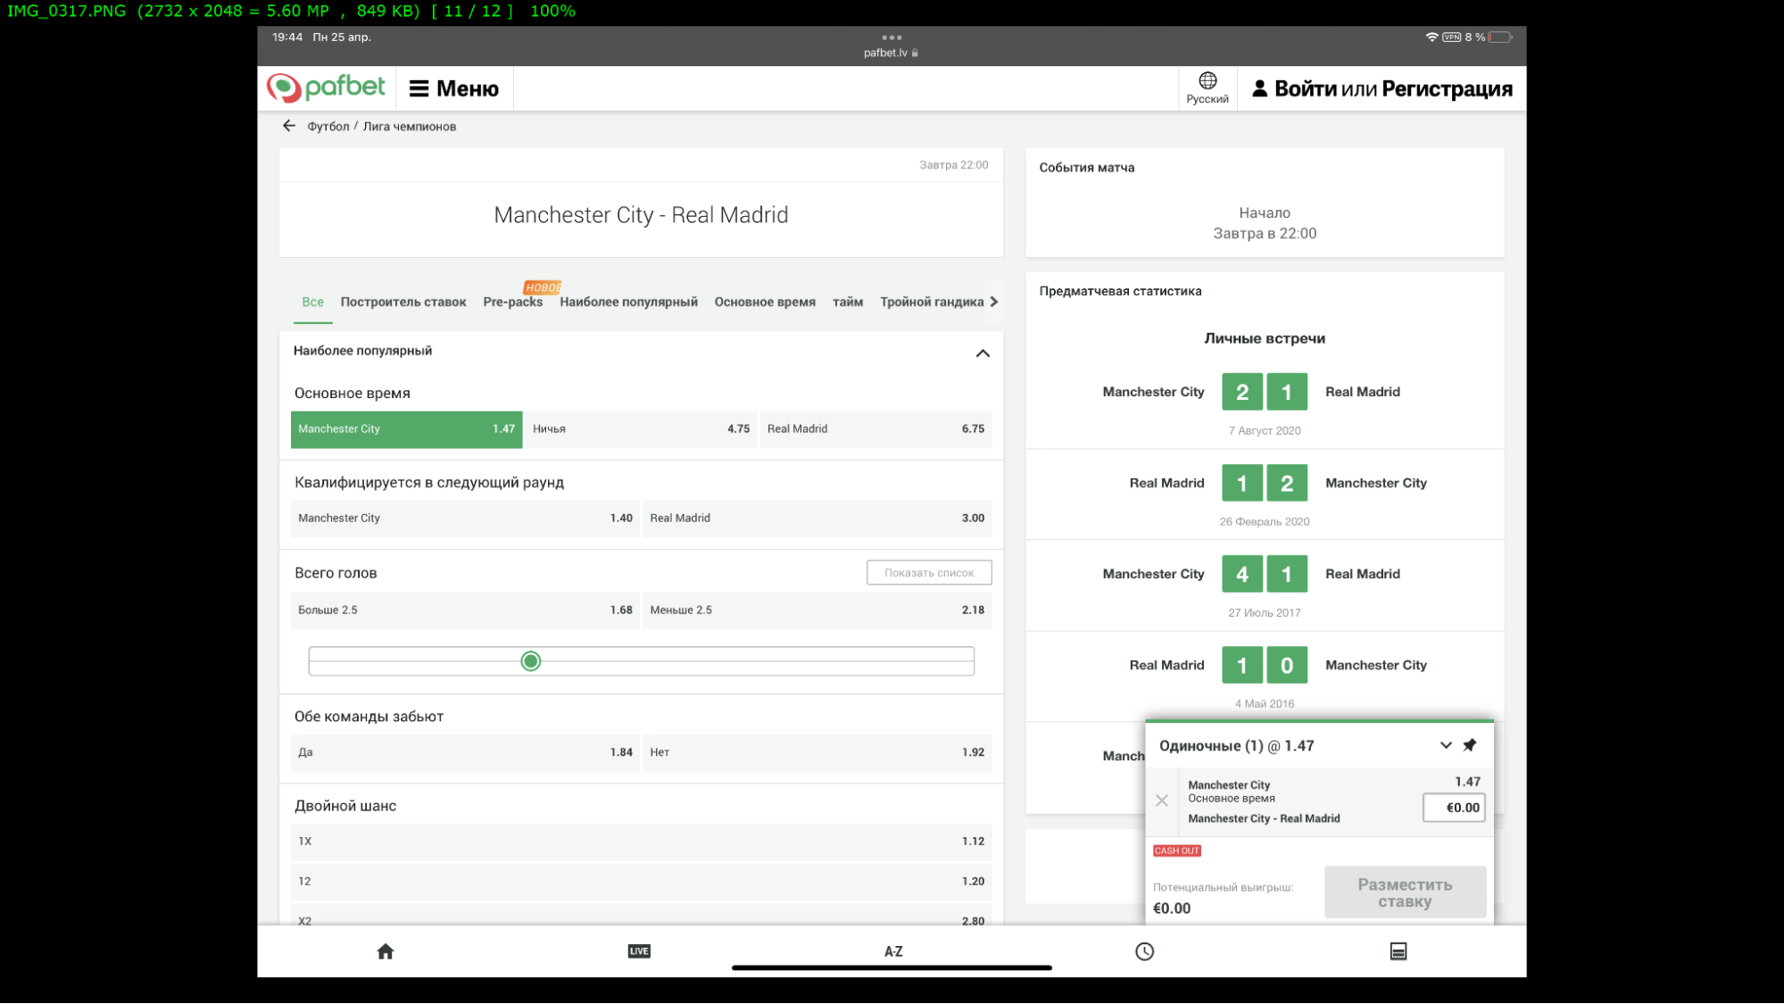1784x1004 pixels.
Task: Show more market tabs with right arrow
Action: (x=994, y=302)
